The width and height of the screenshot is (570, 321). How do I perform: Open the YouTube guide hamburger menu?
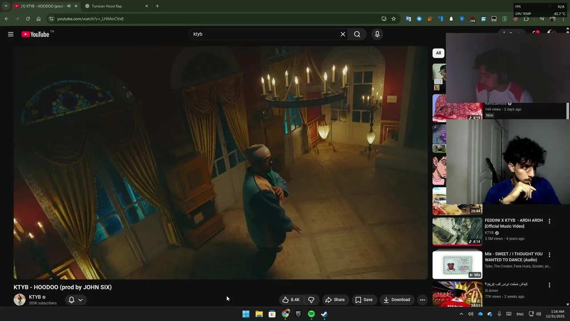tap(11, 34)
